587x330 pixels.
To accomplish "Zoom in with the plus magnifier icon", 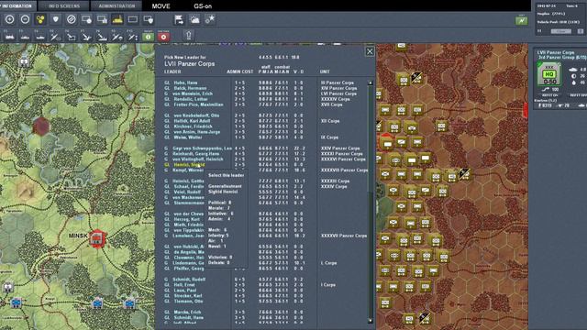I will tap(10, 19).
